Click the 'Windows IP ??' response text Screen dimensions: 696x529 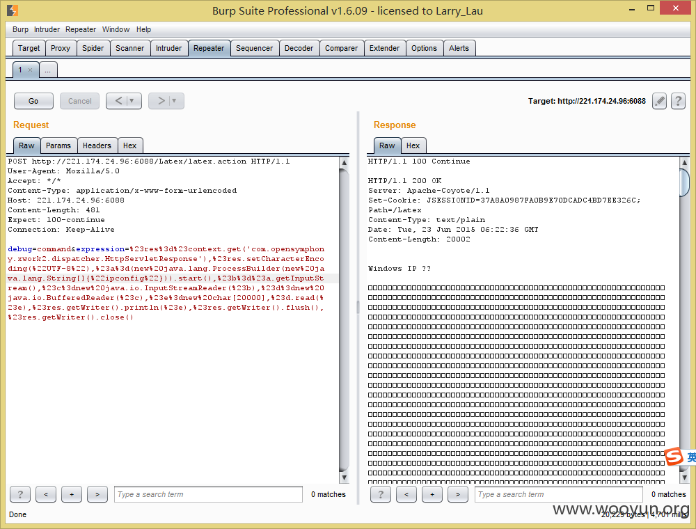click(x=400, y=269)
